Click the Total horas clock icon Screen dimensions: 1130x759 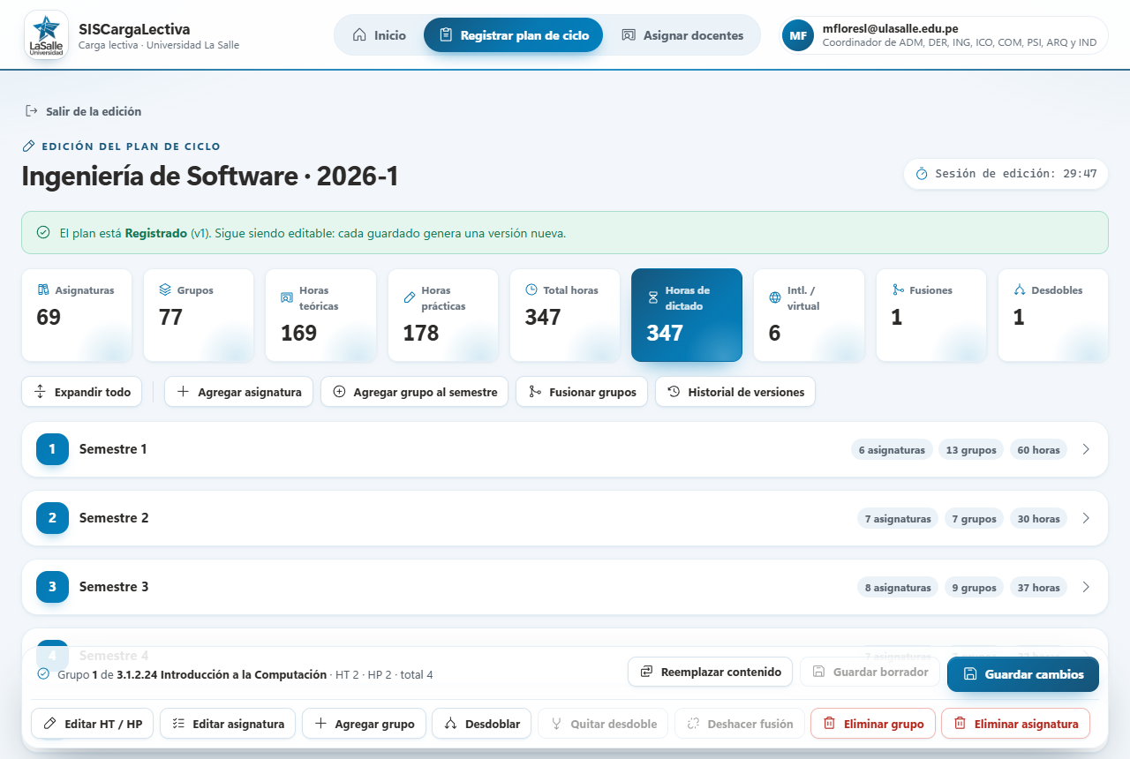531,290
